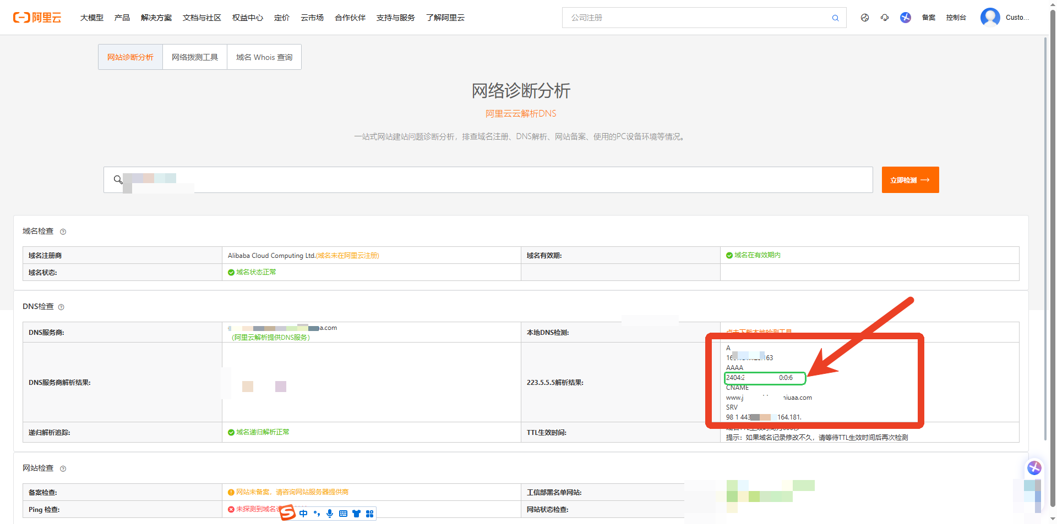Open the 支持与服务 menu
The height and width of the screenshot is (524, 1057).
396,18
